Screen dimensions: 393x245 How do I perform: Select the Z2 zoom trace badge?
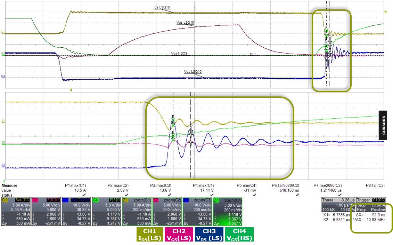point(156,200)
